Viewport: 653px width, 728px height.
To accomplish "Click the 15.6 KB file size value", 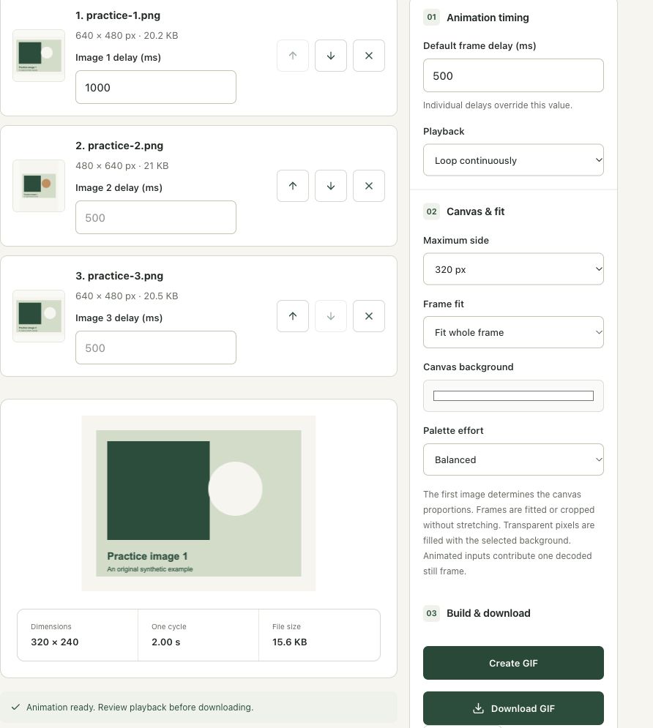I will (290, 642).
